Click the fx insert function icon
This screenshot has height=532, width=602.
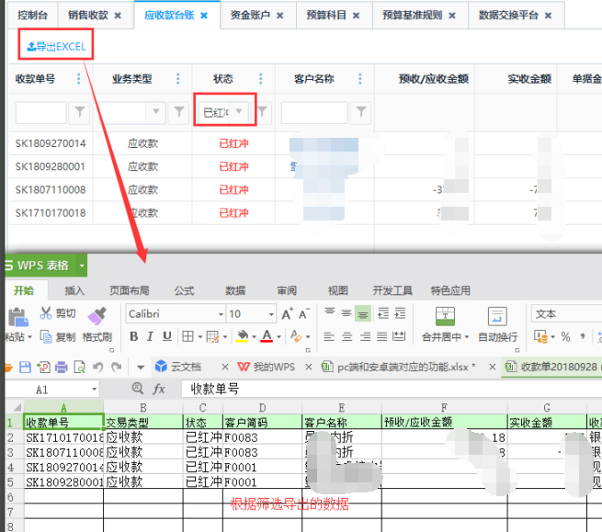coord(159,390)
